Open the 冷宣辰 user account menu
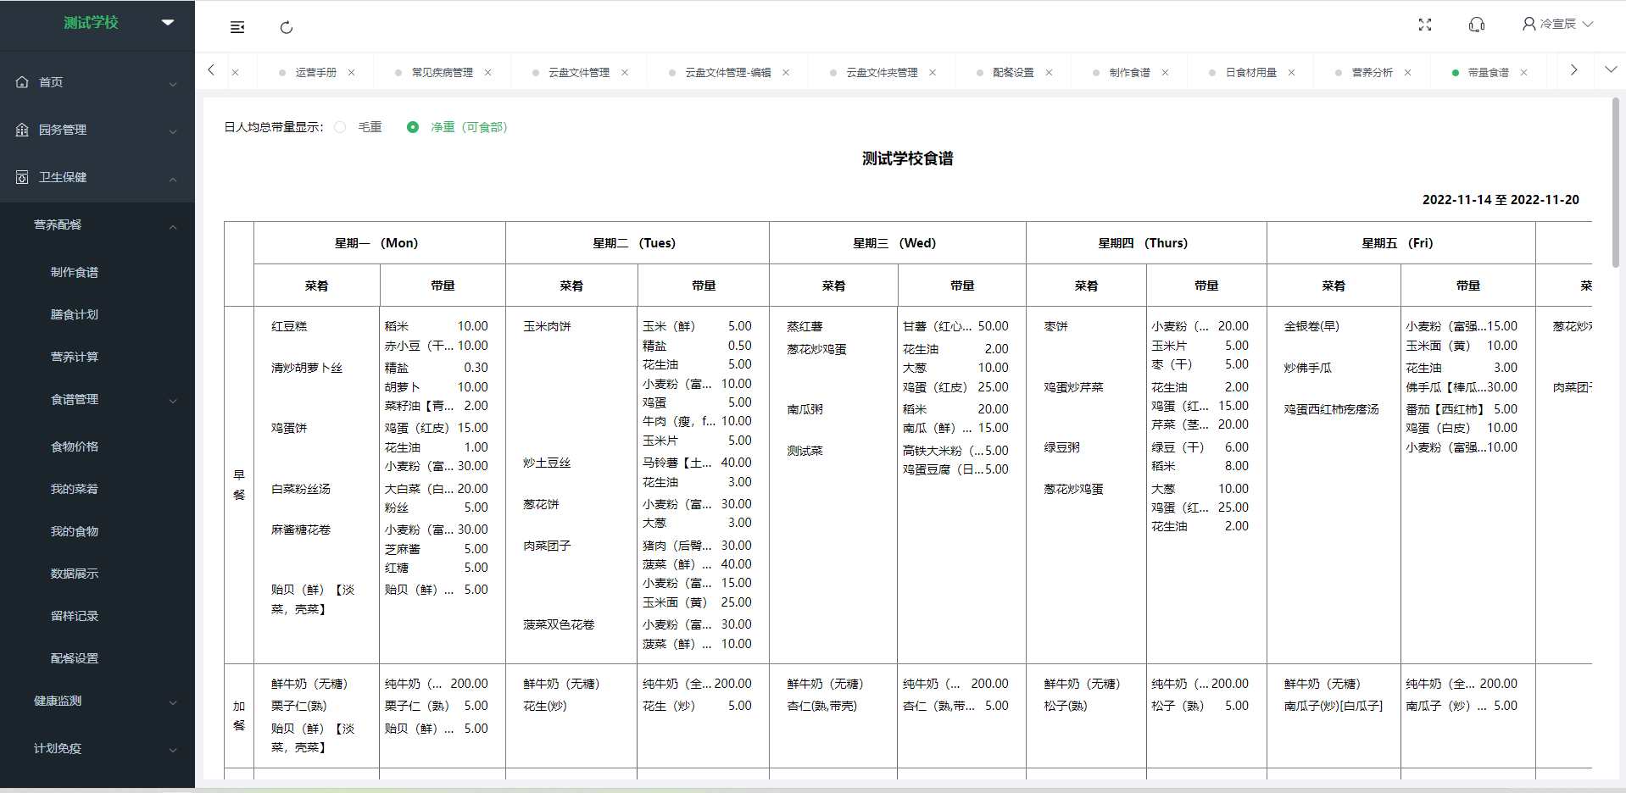The image size is (1626, 793). pos(1557,24)
